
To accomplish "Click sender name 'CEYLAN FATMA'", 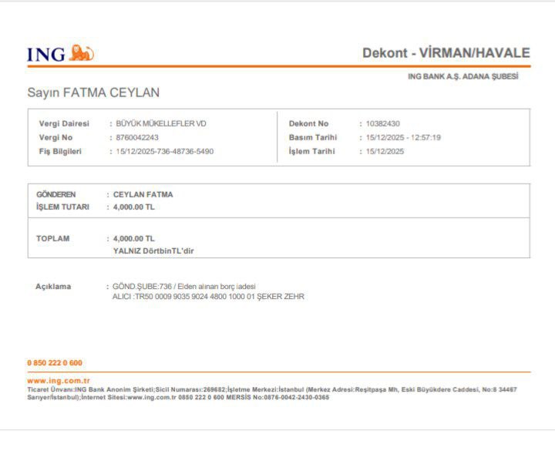I will pyautogui.click(x=143, y=194).
